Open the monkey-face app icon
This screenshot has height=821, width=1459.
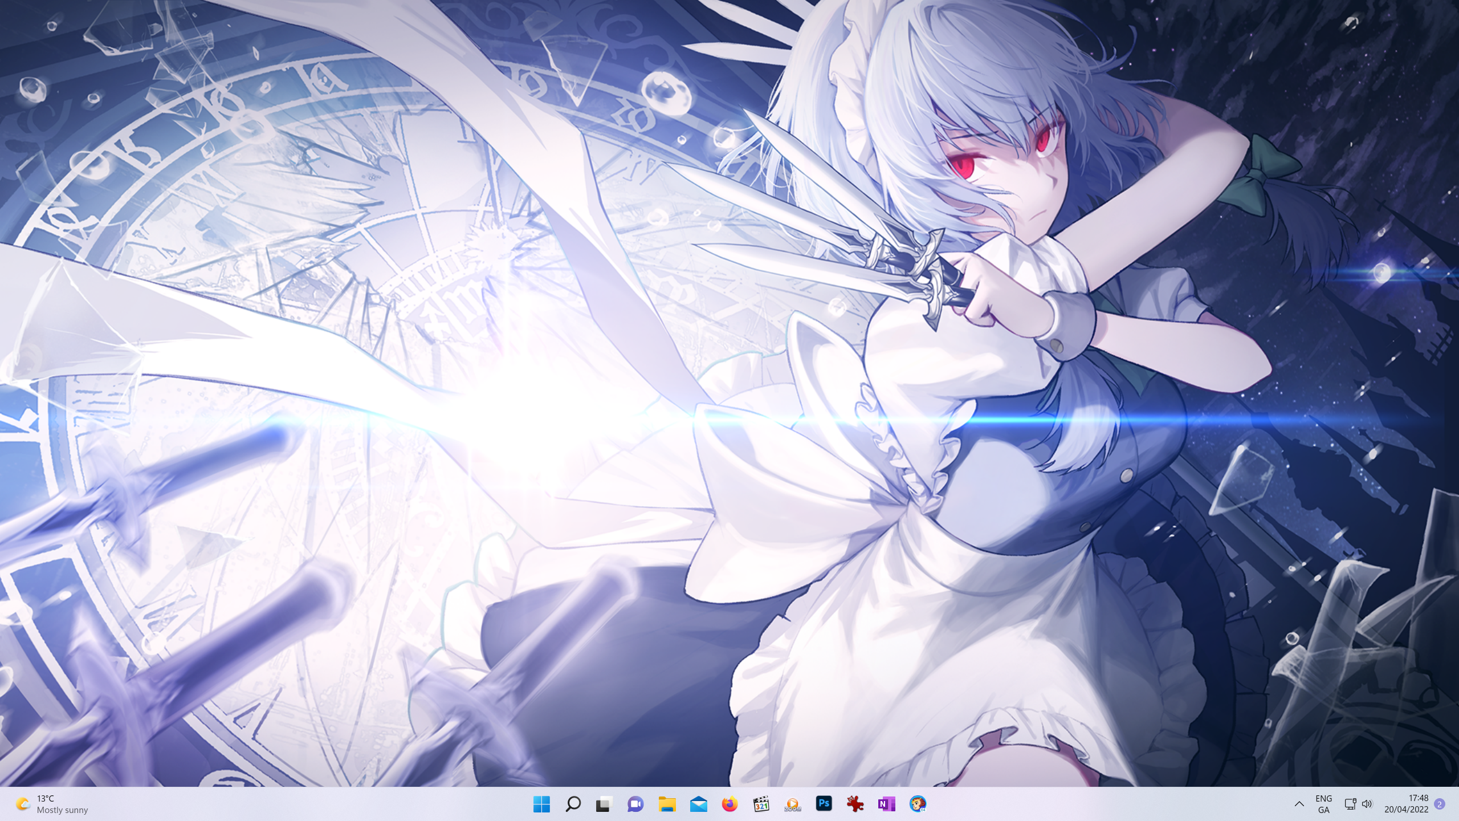[x=918, y=804]
